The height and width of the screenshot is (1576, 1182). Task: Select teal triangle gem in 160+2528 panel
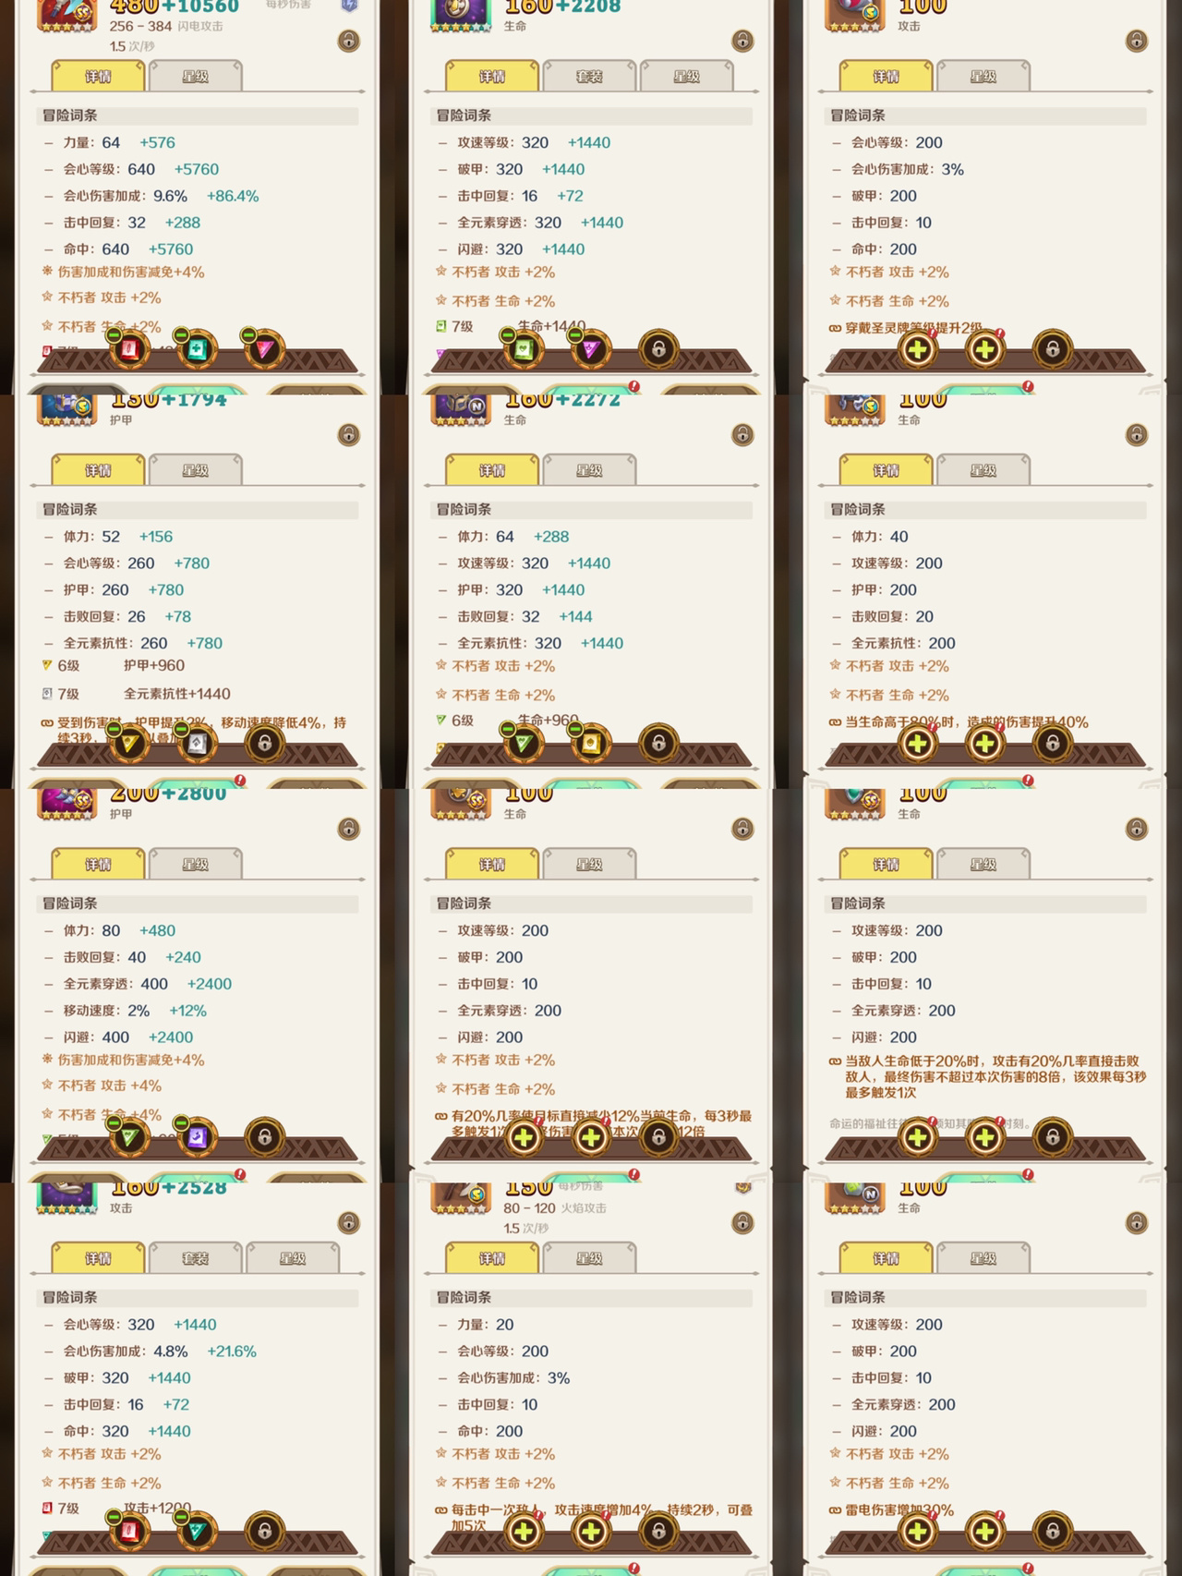click(x=197, y=1532)
